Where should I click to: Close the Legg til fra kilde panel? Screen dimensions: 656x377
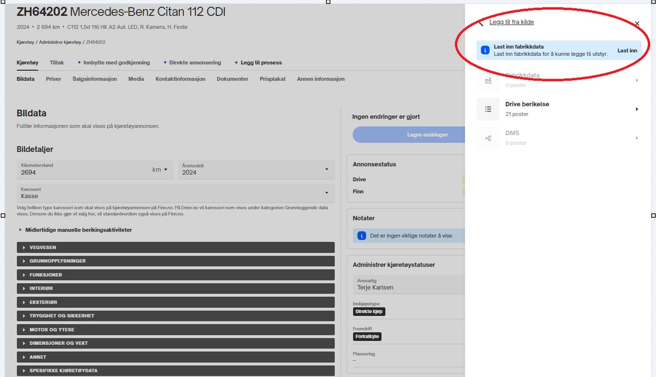point(637,23)
